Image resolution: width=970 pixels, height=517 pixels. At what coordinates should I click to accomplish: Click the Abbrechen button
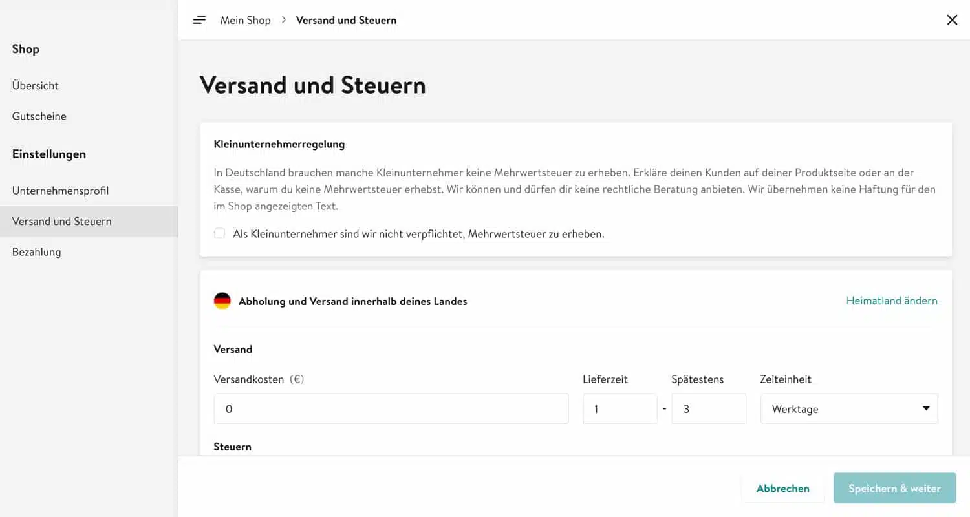pyautogui.click(x=783, y=489)
